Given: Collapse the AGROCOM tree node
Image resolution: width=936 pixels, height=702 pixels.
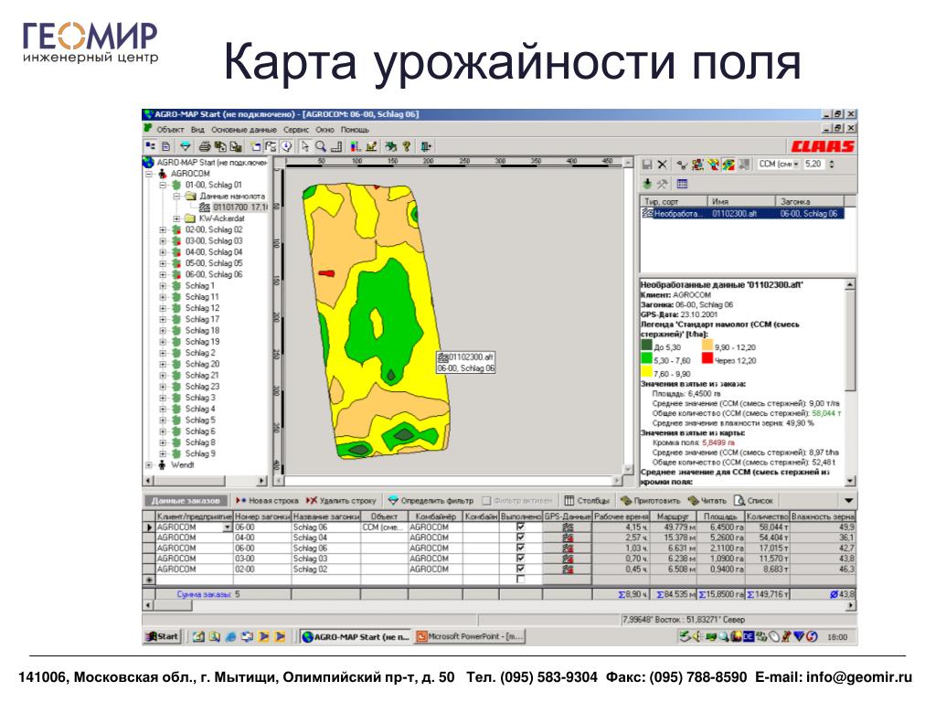Looking at the screenshot, I should [x=149, y=174].
